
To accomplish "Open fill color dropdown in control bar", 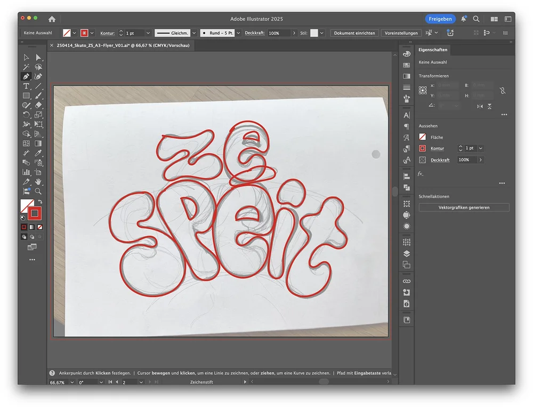I will (x=75, y=33).
